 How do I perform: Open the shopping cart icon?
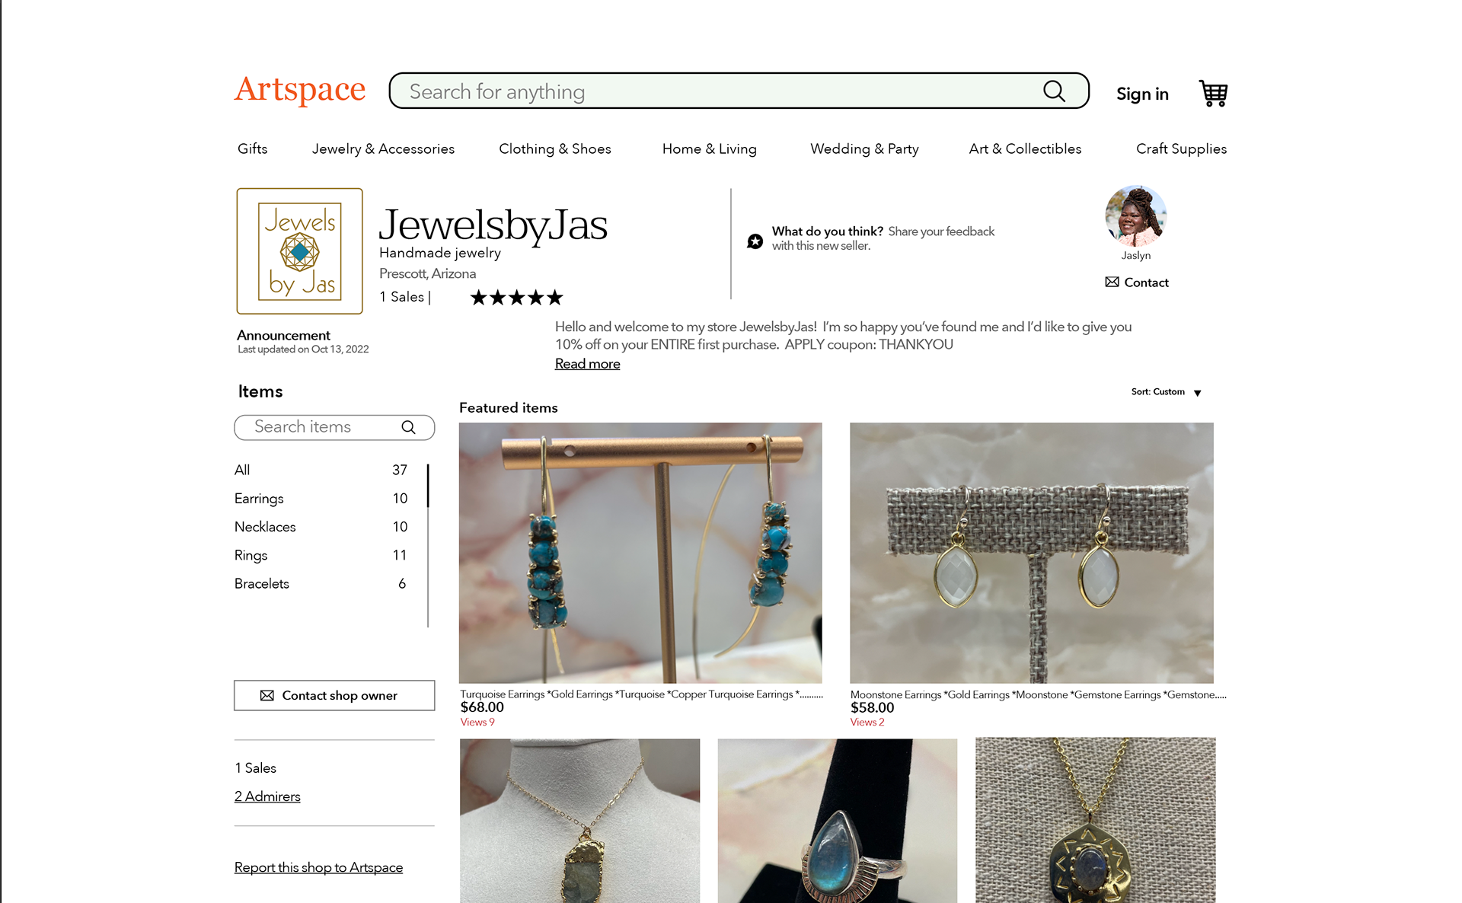(x=1213, y=93)
